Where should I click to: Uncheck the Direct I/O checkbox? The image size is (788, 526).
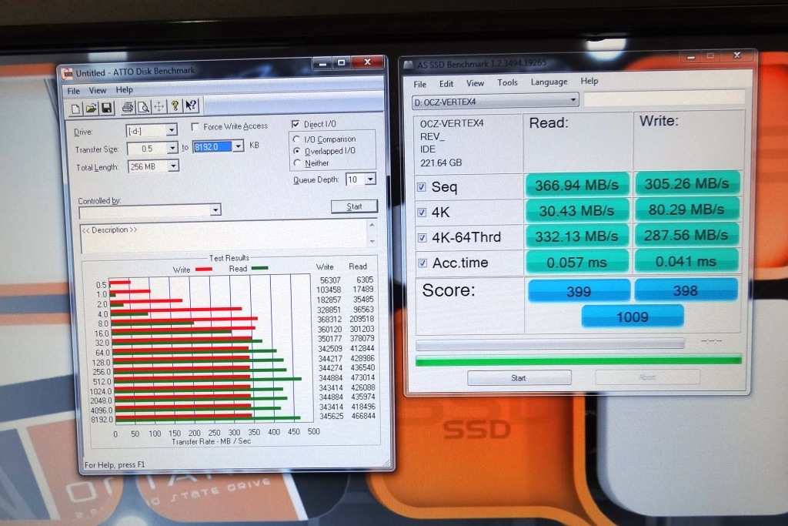pyautogui.click(x=296, y=124)
